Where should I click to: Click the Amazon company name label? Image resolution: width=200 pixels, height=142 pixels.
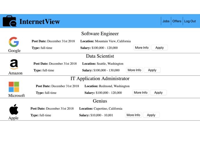(16, 73)
